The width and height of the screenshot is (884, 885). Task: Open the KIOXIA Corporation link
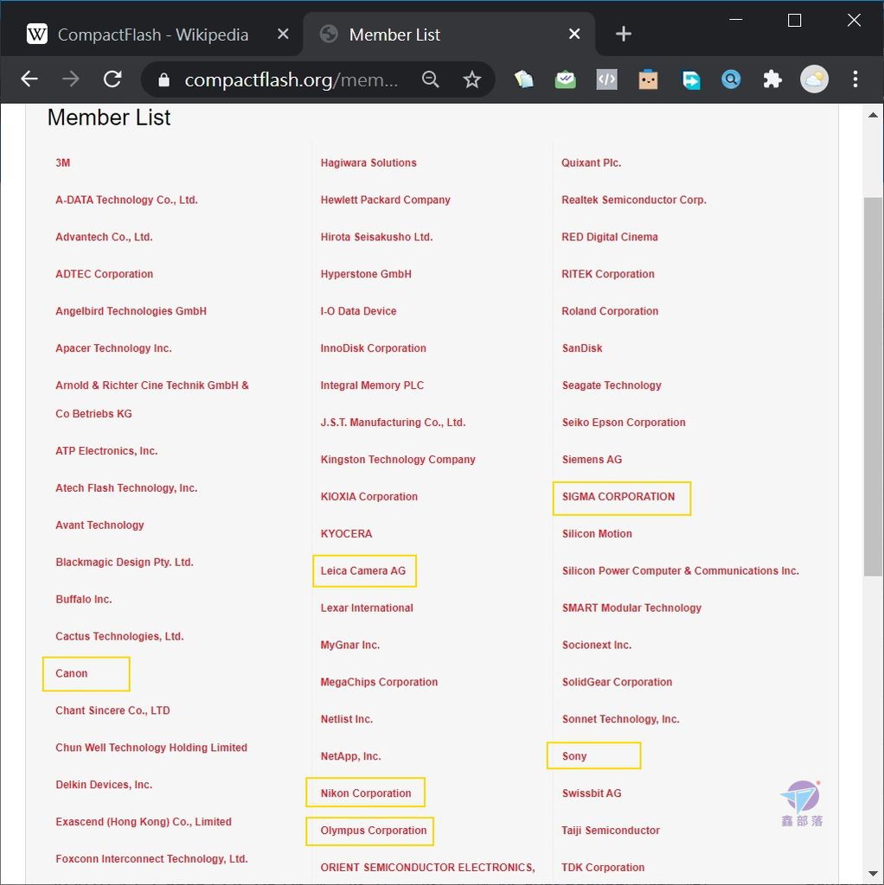pyautogui.click(x=368, y=497)
